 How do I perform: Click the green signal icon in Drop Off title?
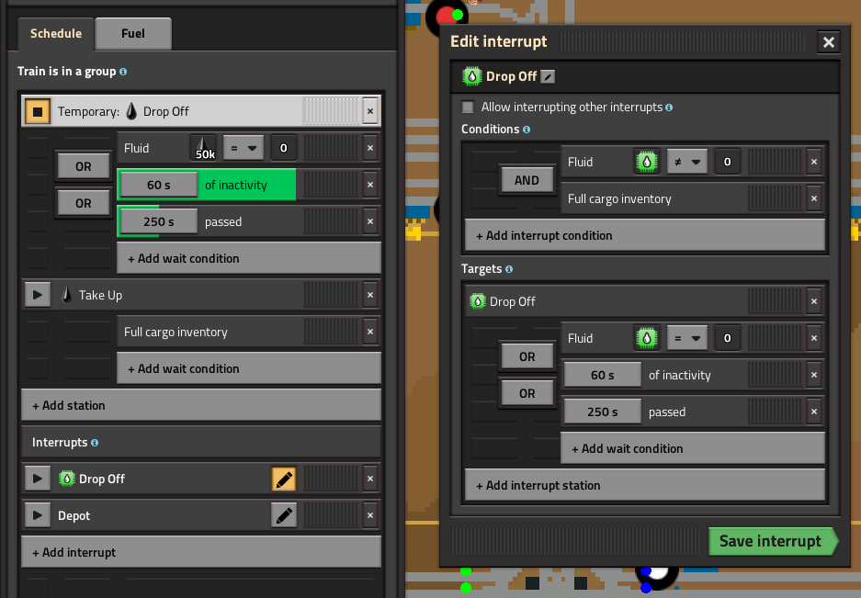point(471,76)
